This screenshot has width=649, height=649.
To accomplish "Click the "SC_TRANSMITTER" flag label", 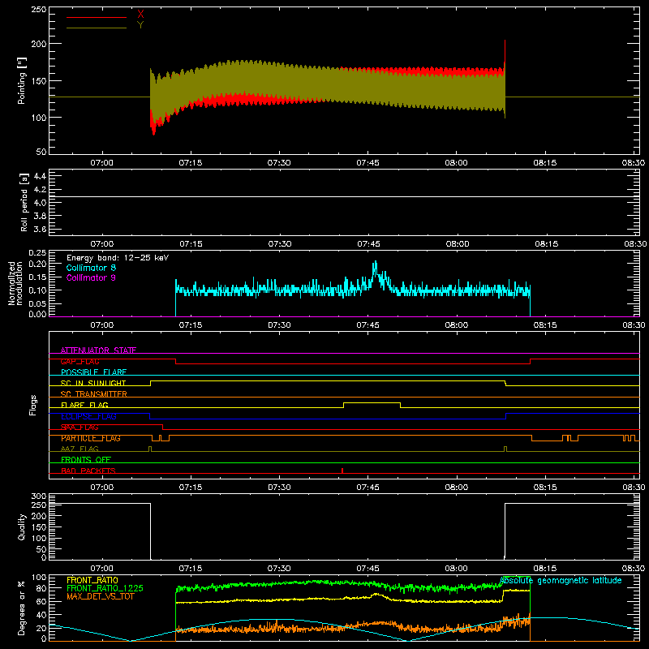I will click(93, 394).
